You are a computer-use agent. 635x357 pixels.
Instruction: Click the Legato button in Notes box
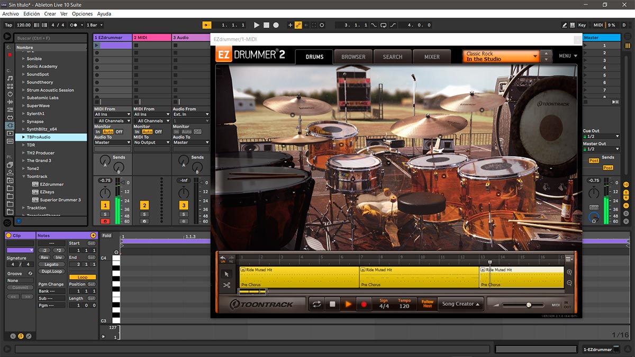pyautogui.click(x=51, y=264)
